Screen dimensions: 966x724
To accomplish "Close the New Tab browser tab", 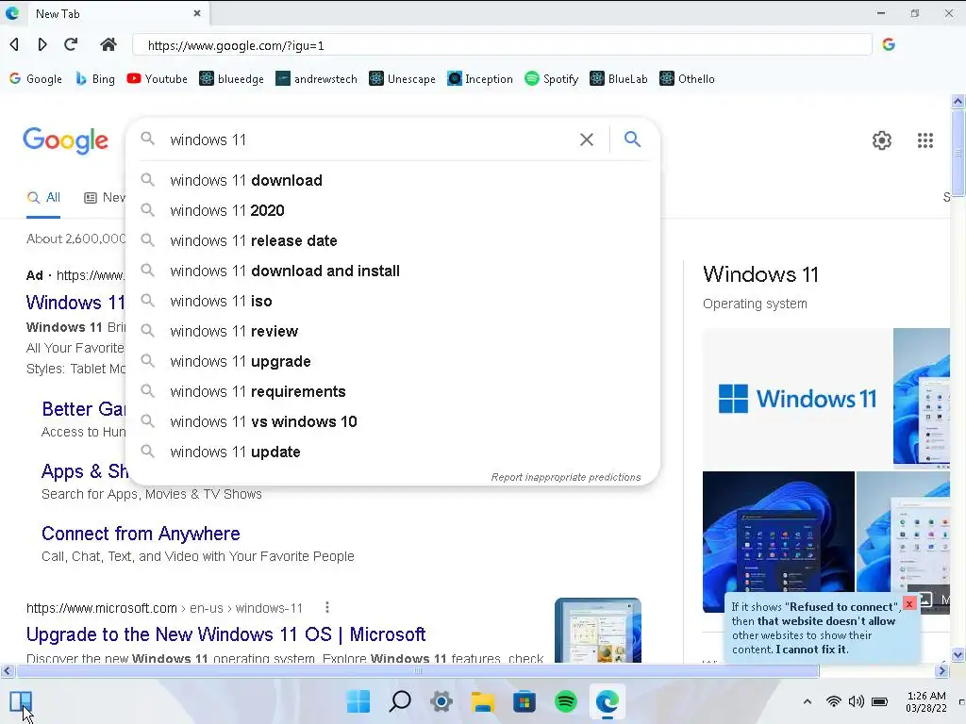I will point(197,13).
